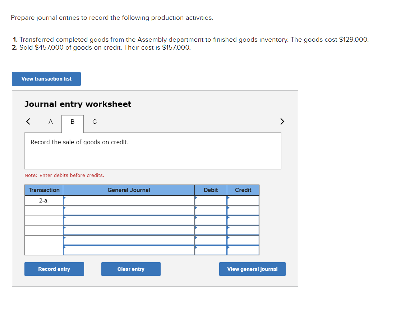396x323 pixels.
Task: Click the 'Record the sale of goods on credit.' instruction
Action: [79, 142]
